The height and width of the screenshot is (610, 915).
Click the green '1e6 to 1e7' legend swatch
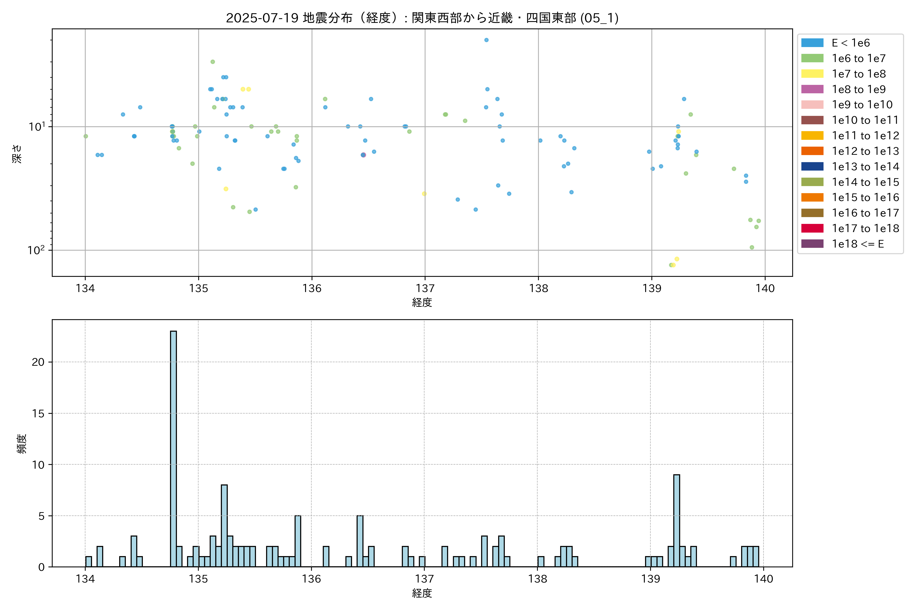click(812, 58)
